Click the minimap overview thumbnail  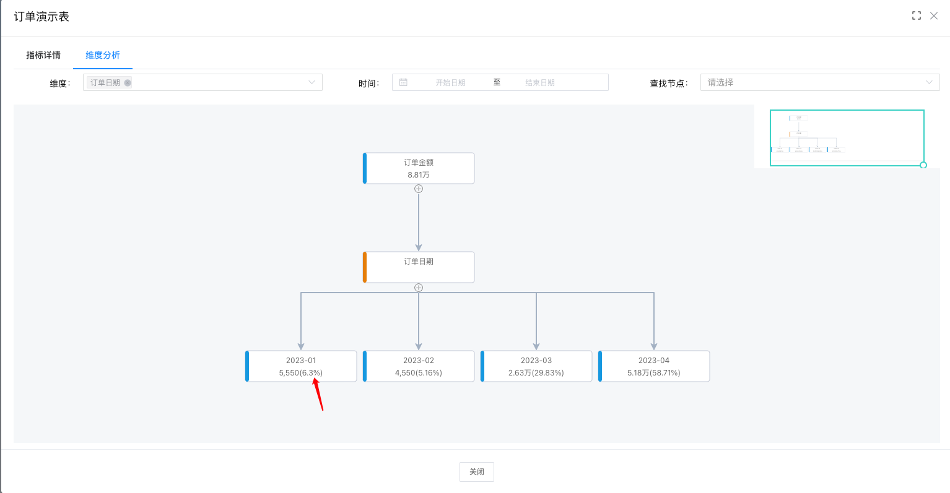[847, 137]
